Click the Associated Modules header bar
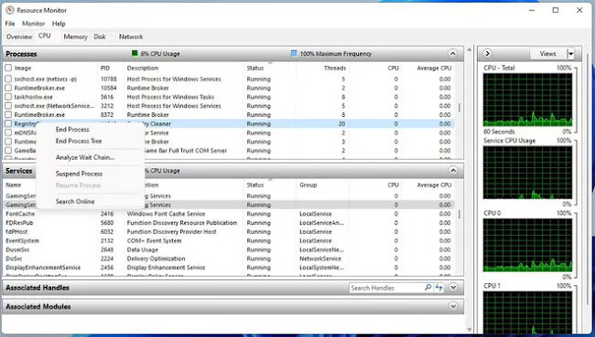 pyautogui.click(x=233, y=306)
